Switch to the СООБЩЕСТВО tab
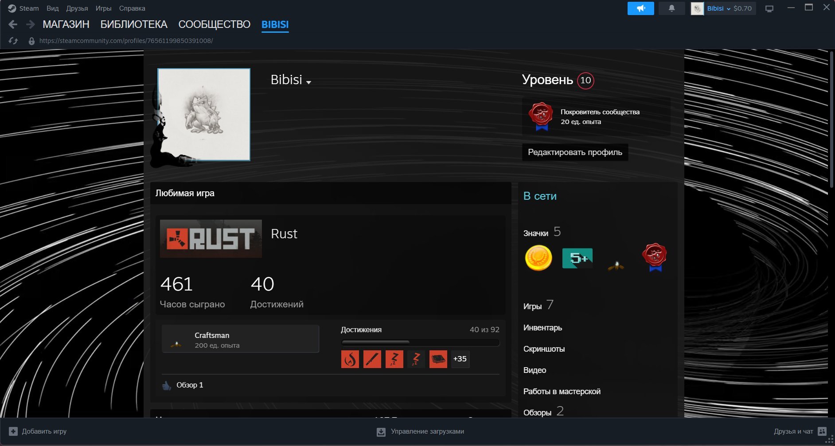The height and width of the screenshot is (446, 835). pos(215,24)
